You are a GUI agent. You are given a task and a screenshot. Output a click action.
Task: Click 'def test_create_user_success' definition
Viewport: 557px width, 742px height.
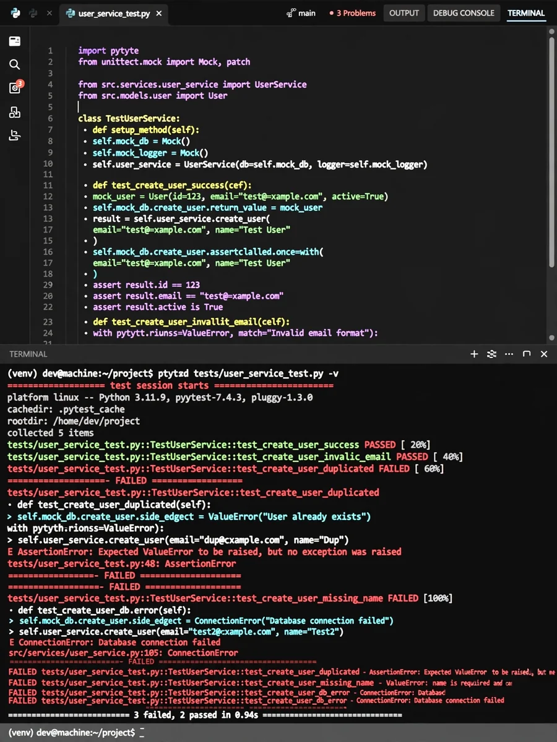pos(173,185)
